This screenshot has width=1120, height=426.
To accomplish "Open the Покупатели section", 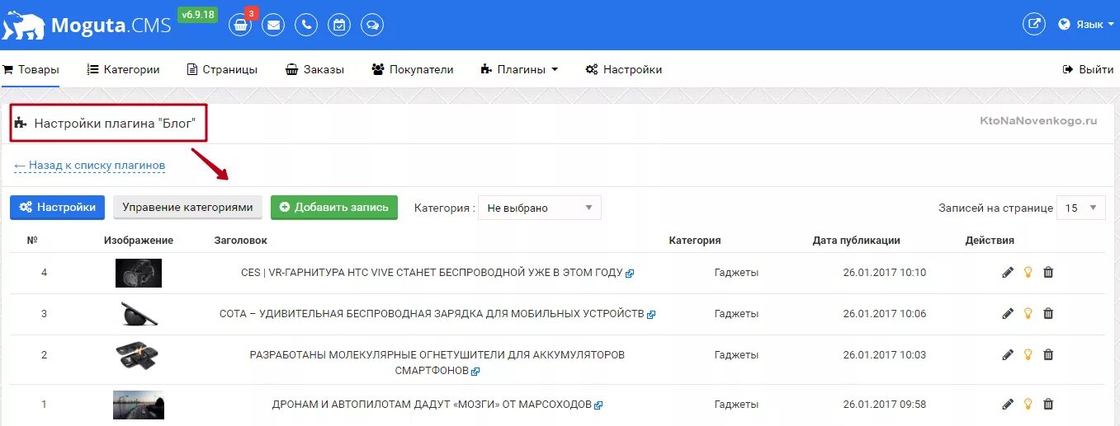I will [413, 69].
